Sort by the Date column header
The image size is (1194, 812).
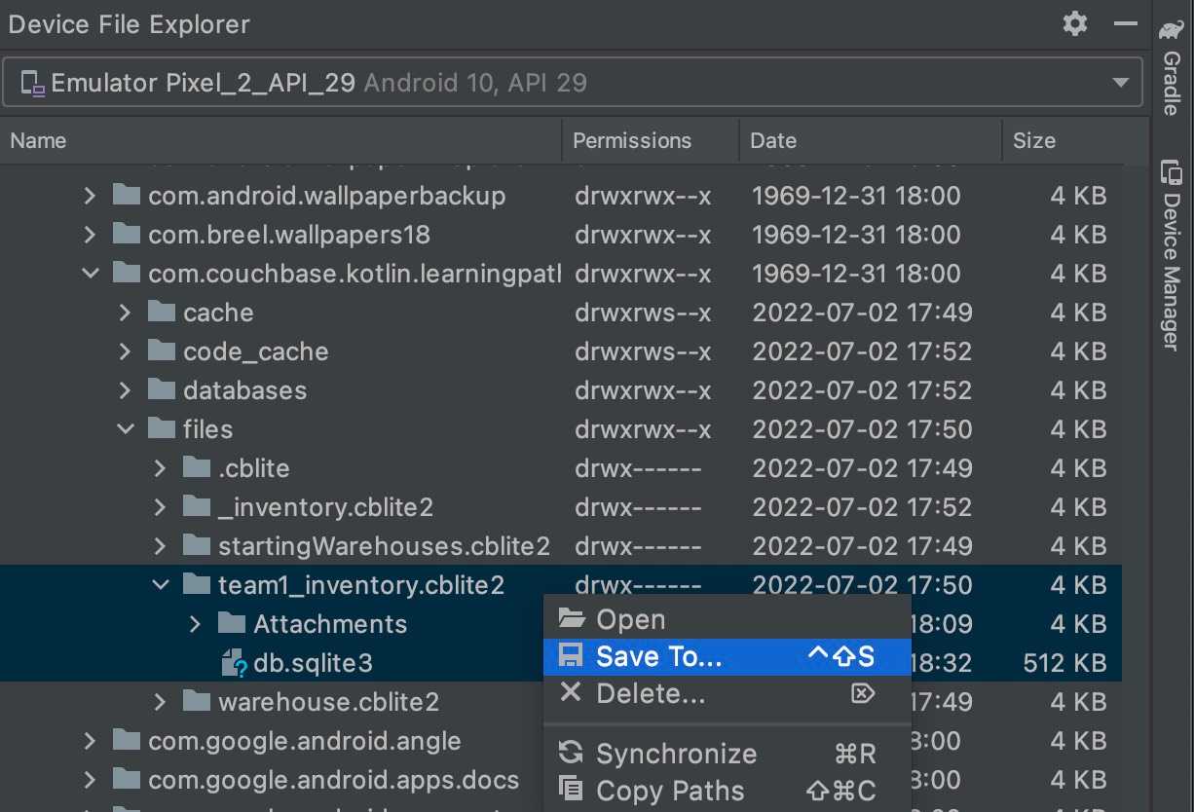click(773, 140)
